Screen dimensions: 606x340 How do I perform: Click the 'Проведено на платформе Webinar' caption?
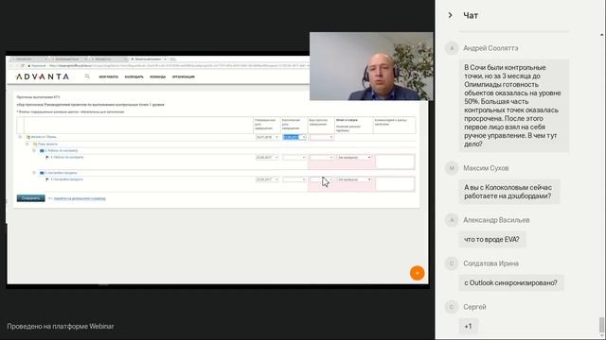[x=61, y=326]
